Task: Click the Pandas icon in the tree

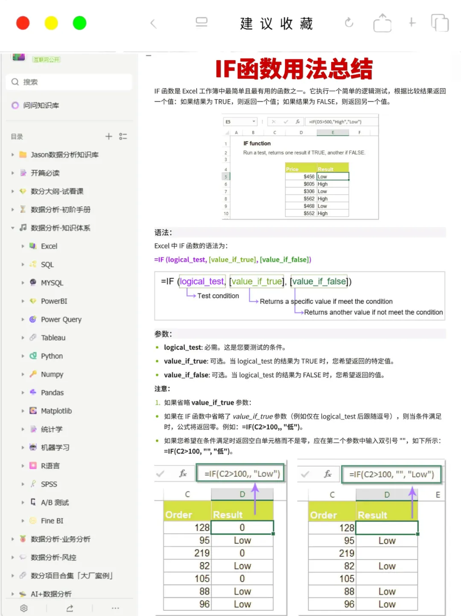Action: 33,392
